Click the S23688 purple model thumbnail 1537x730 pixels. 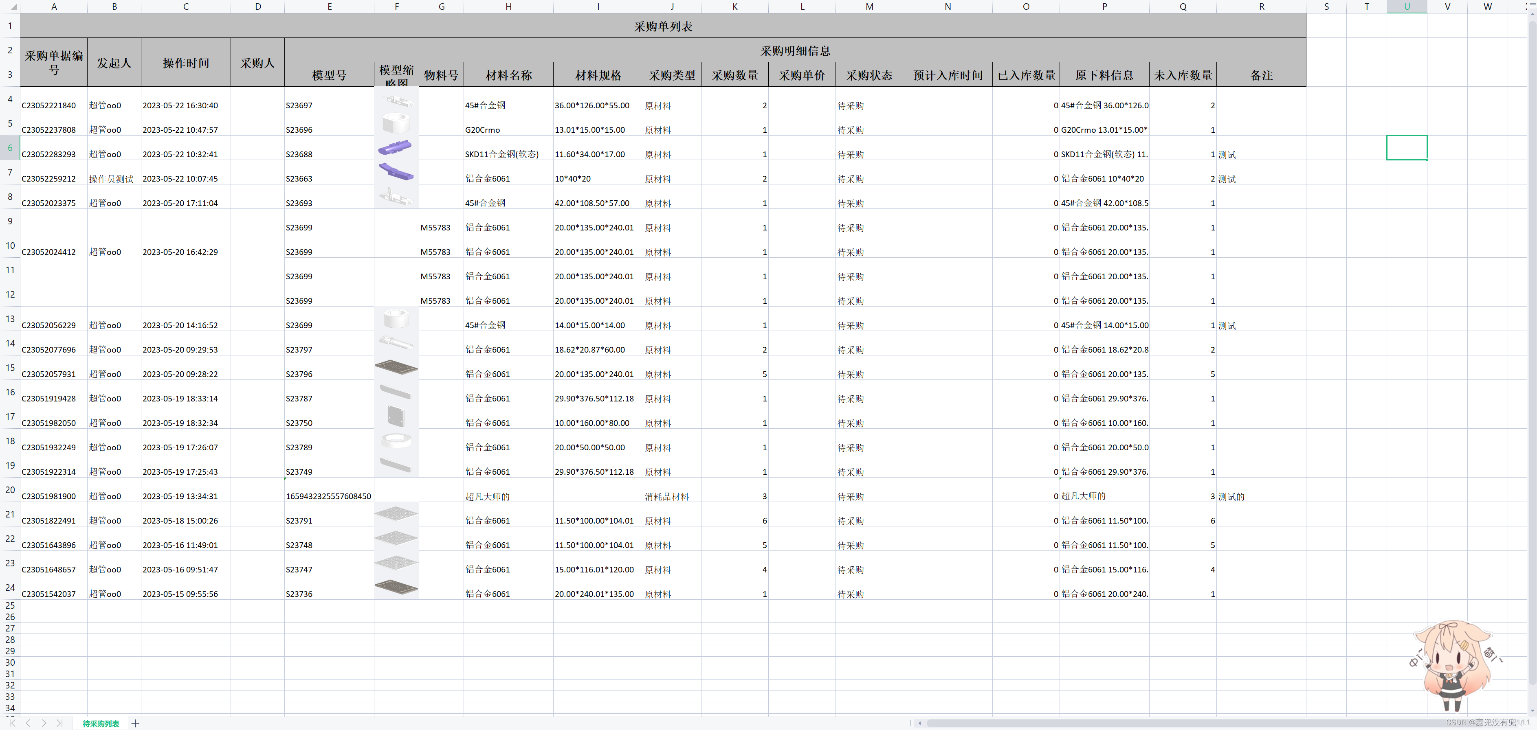[x=395, y=147]
